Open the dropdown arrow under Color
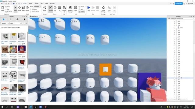The width and height of the screenshot is (195, 109). click(x=76, y=12)
